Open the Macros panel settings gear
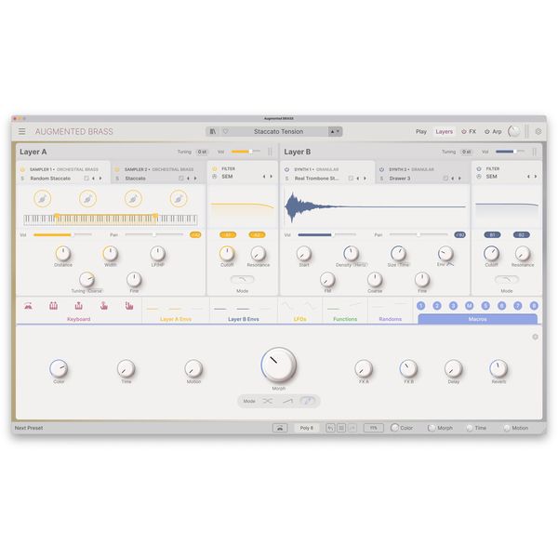558x558 pixels. coord(535,337)
